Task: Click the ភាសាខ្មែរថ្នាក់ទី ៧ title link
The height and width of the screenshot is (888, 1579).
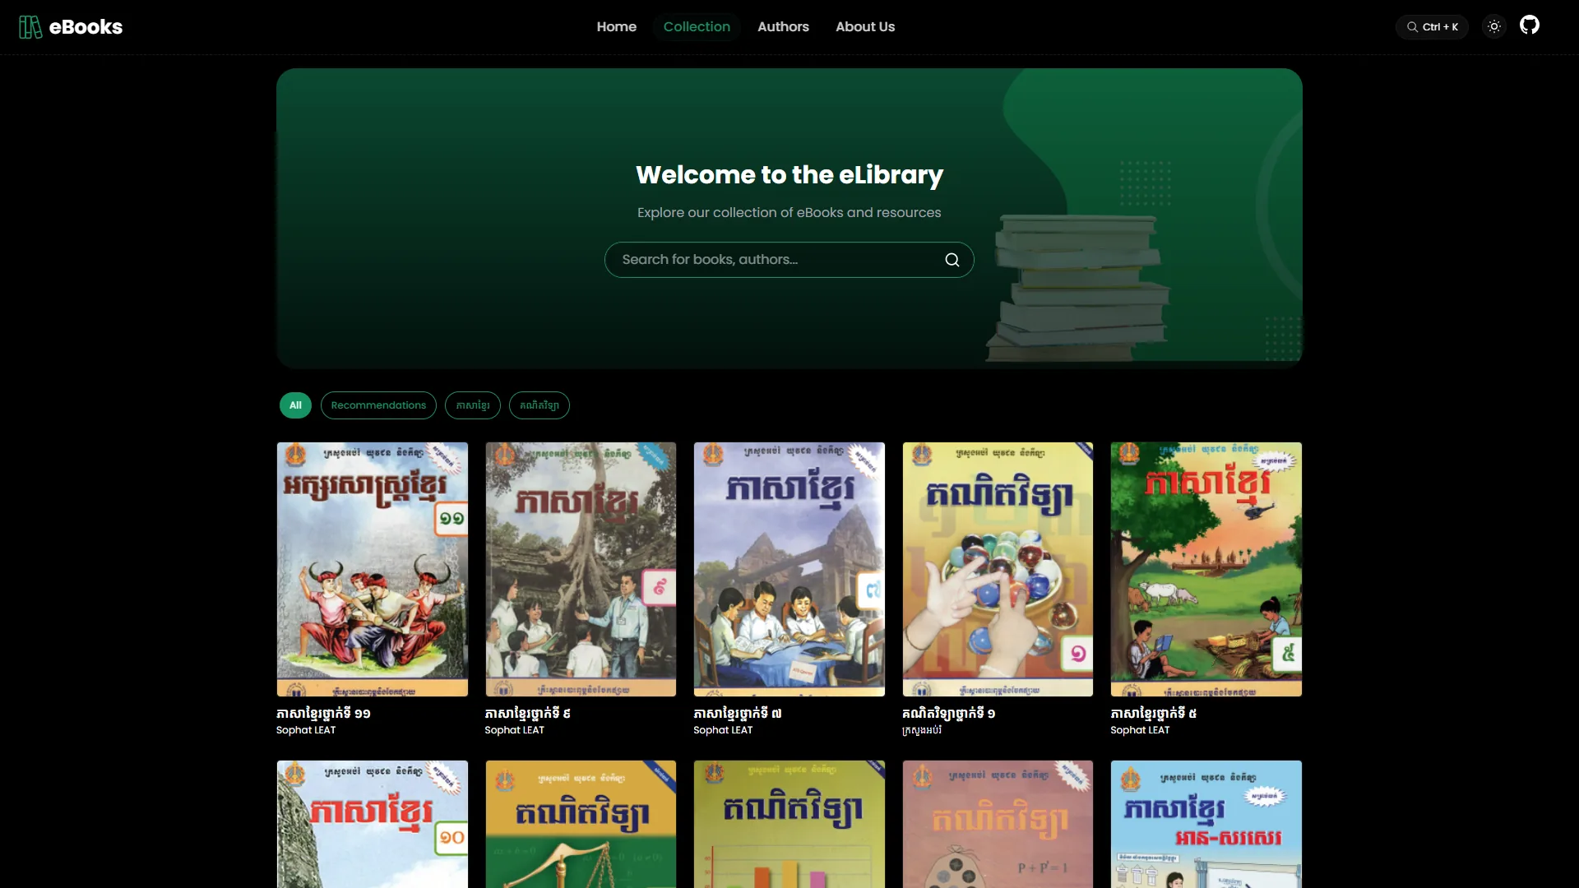Action: coord(737,714)
